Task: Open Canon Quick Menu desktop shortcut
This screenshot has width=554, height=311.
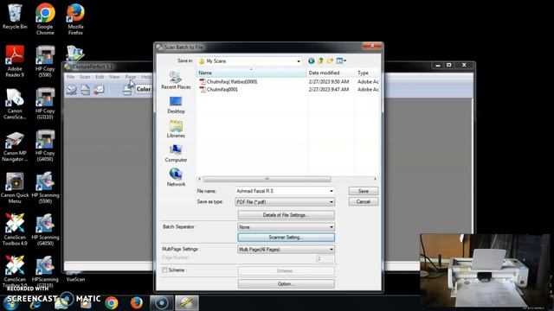Action: [x=15, y=188]
